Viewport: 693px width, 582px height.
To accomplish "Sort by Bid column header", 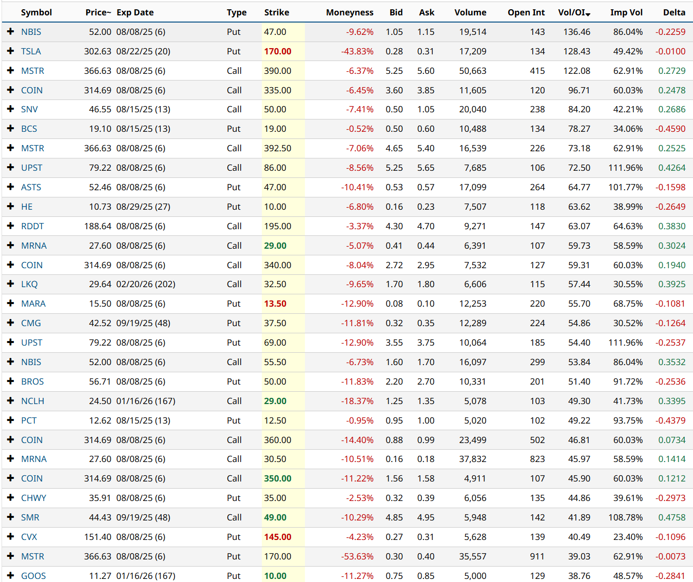I will coord(396,13).
